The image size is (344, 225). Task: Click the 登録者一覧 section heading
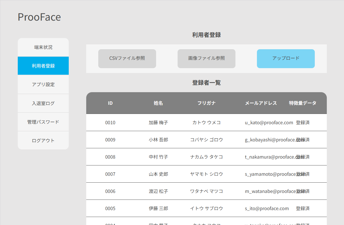point(207,83)
